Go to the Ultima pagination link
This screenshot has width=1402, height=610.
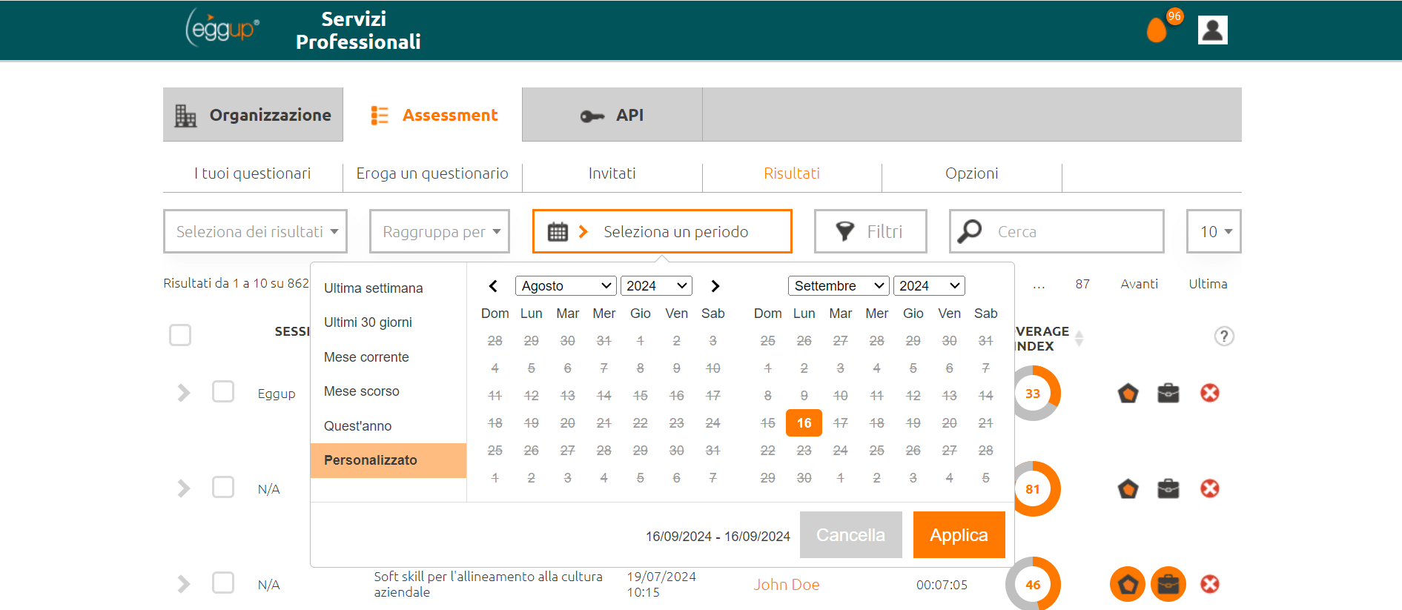pos(1208,284)
